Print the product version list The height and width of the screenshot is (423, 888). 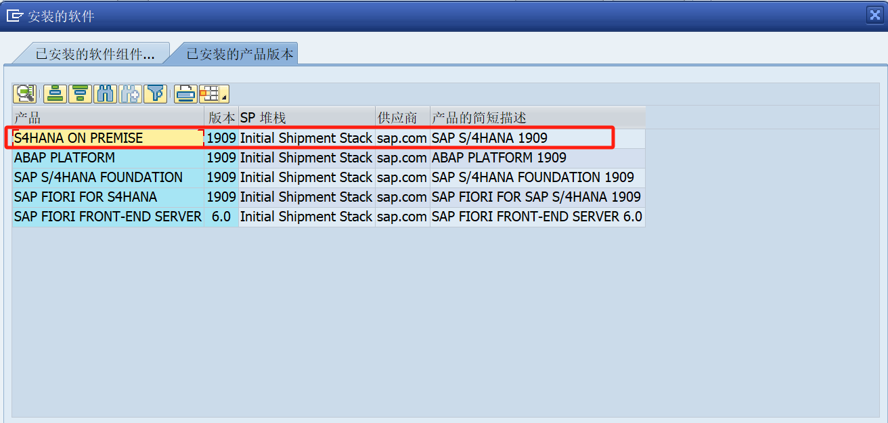pyautogui.click(x=185, y=93)
